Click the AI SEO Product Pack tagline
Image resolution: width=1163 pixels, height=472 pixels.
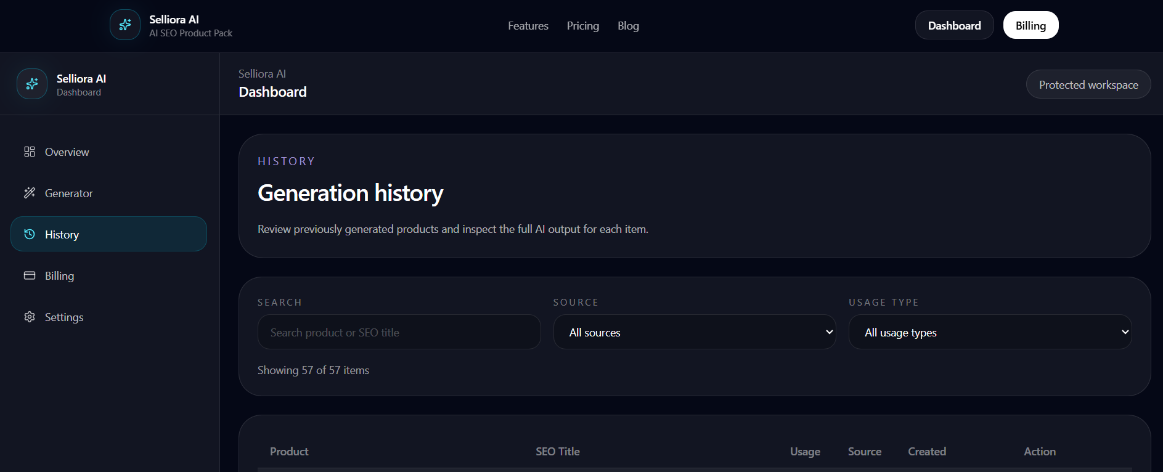pos(190,33)
